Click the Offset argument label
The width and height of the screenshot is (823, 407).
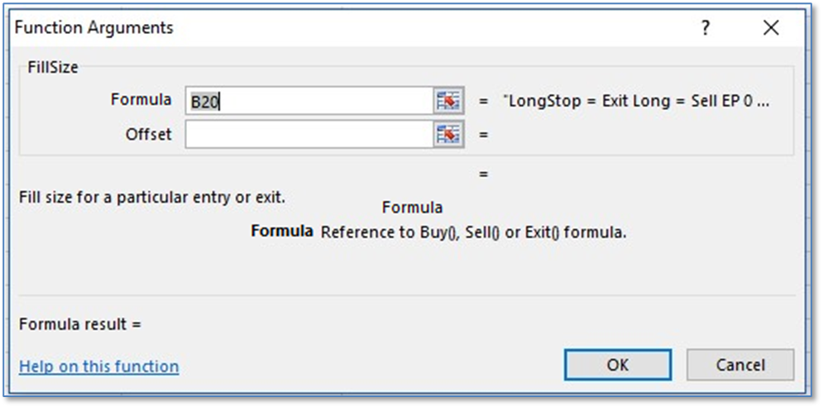(x=148, y=133)
